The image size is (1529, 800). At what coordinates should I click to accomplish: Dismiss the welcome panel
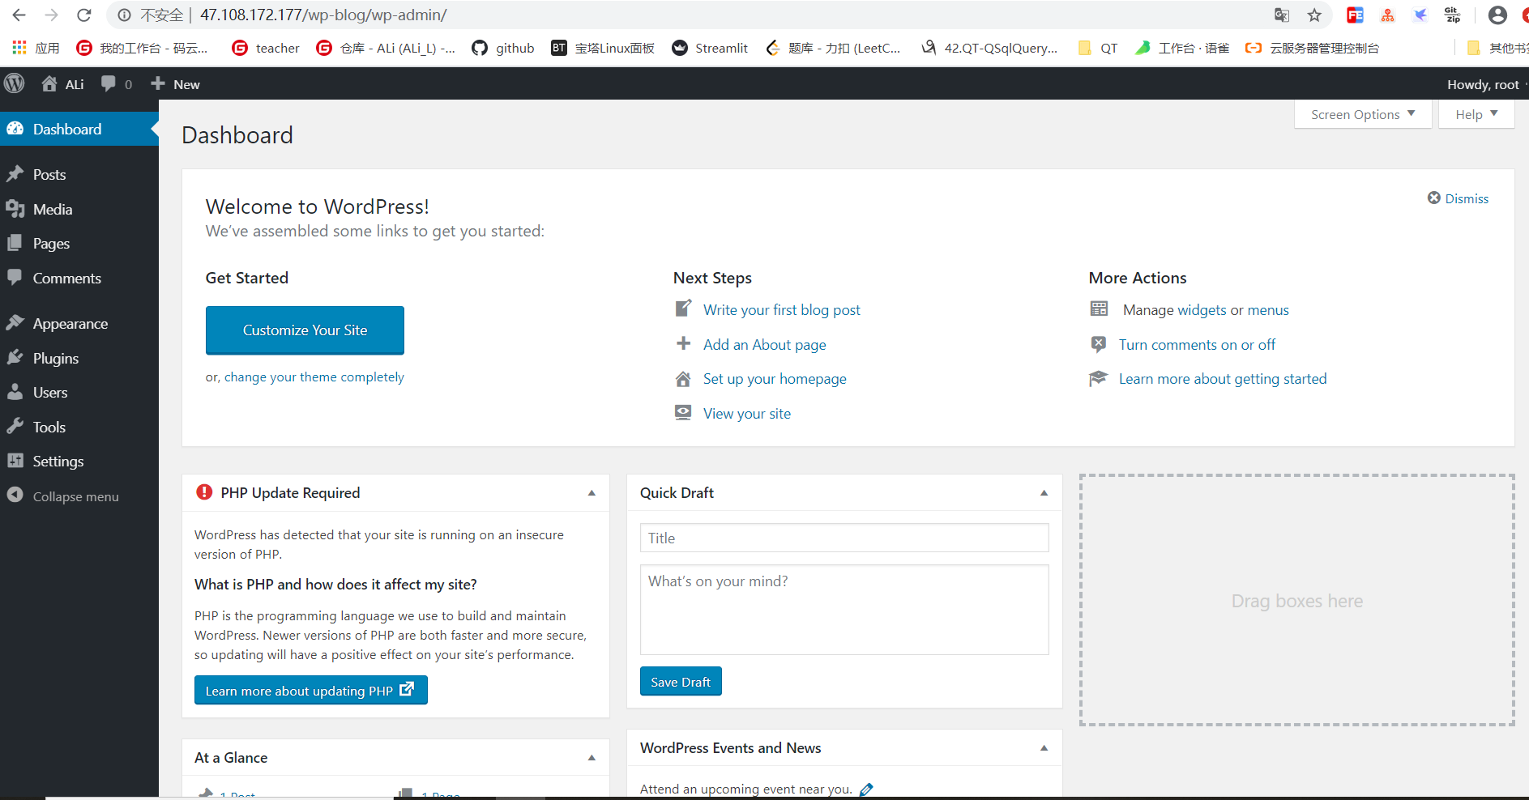[1458, 198]
